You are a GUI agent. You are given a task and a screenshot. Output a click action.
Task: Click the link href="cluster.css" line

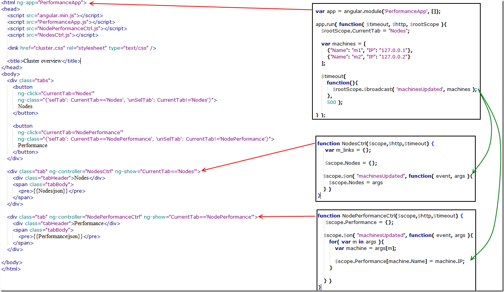[81, 48]
